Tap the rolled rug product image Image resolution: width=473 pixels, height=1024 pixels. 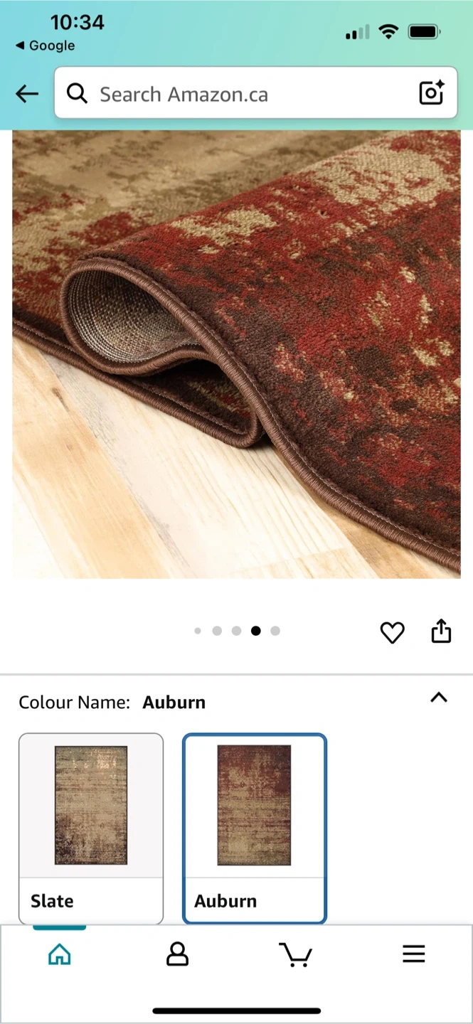point(236,354)
